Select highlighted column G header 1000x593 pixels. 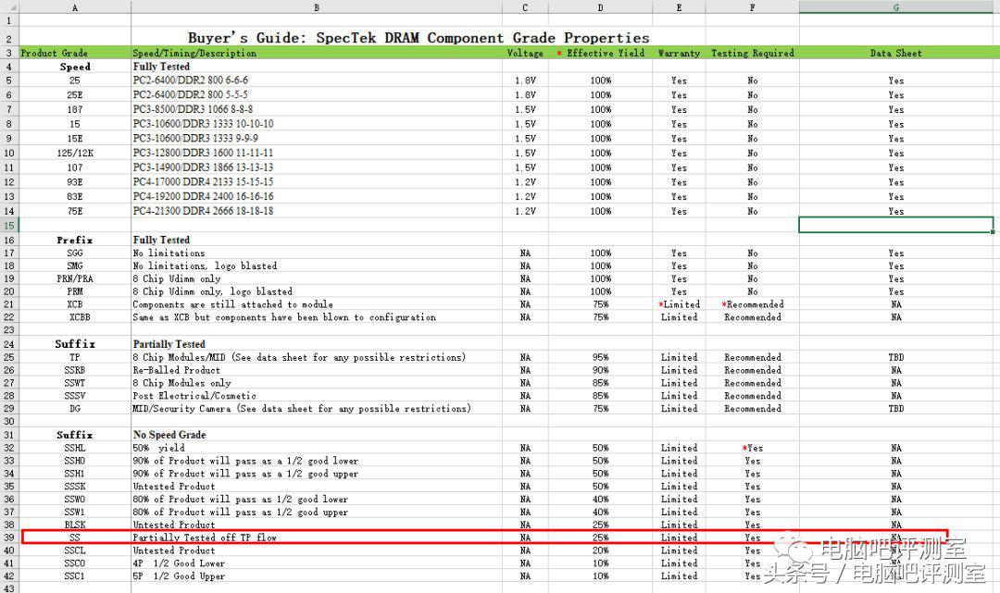(x=896, y=7)
